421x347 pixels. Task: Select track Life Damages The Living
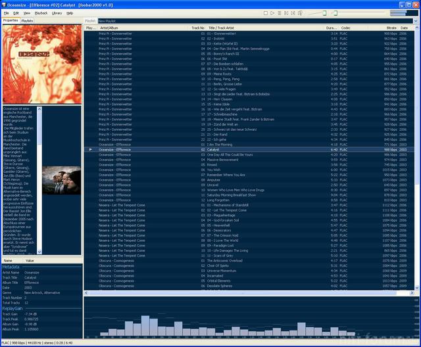(x=249, y=251)
